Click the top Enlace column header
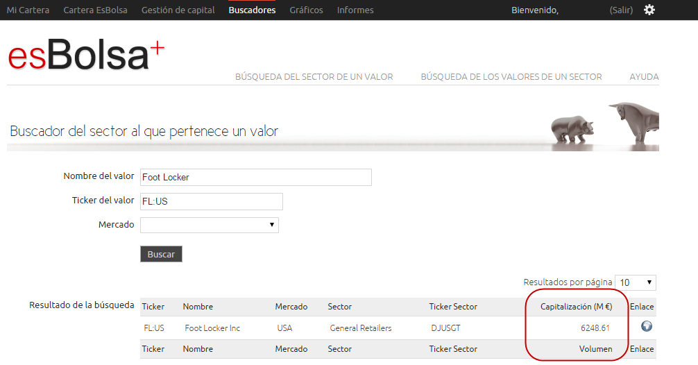The height and width of the screenshot is (365, 698). pyautogui.click(x=642, y=307)
